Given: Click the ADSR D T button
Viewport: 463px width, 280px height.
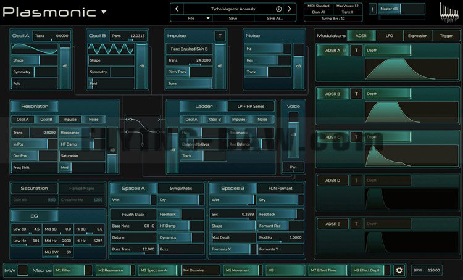Looking at the screenshot, I should [x=356, y=181].
